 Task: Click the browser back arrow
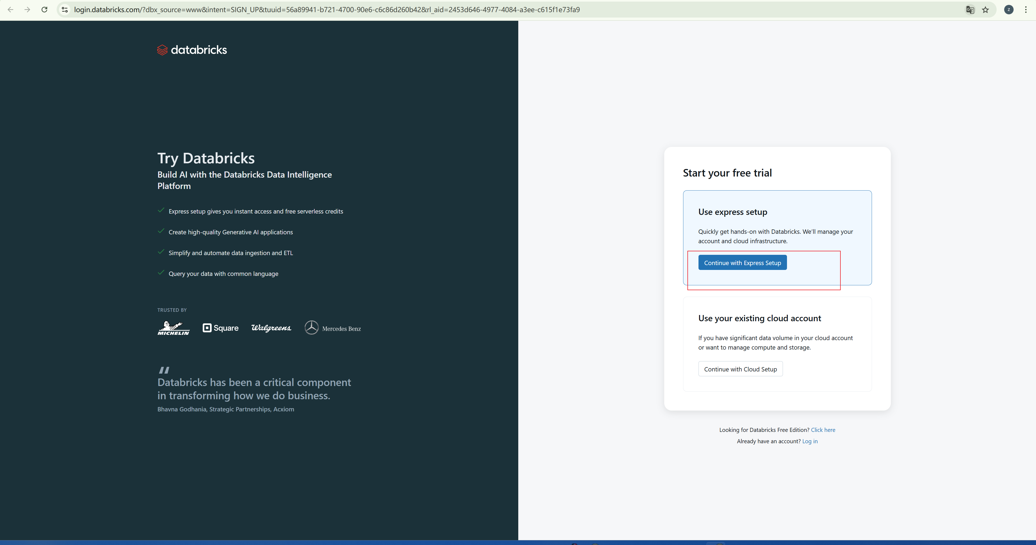point(11,10)
